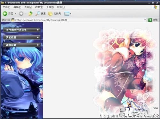Expand the Views dropdown arrow
Screen dimensions: 160x119
coord(70,14)
